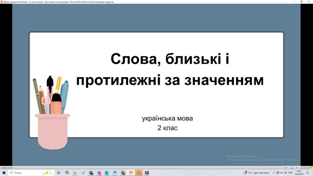The image size is (313, 176).
Task: Open Slide Sorter view icon
Action: 305,167
